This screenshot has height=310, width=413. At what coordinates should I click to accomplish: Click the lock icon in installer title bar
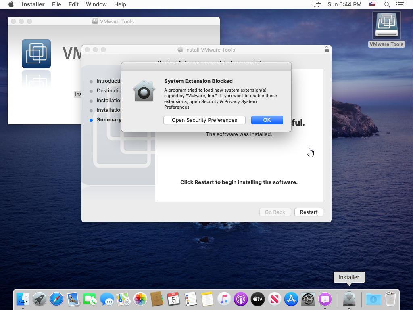[326, 50]
